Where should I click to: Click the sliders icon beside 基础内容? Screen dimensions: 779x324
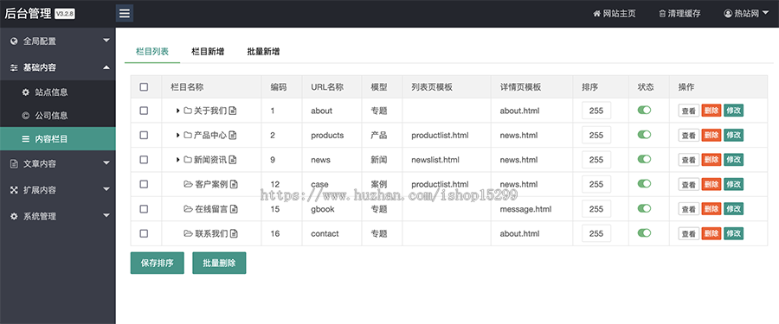[x=14, y=67]
